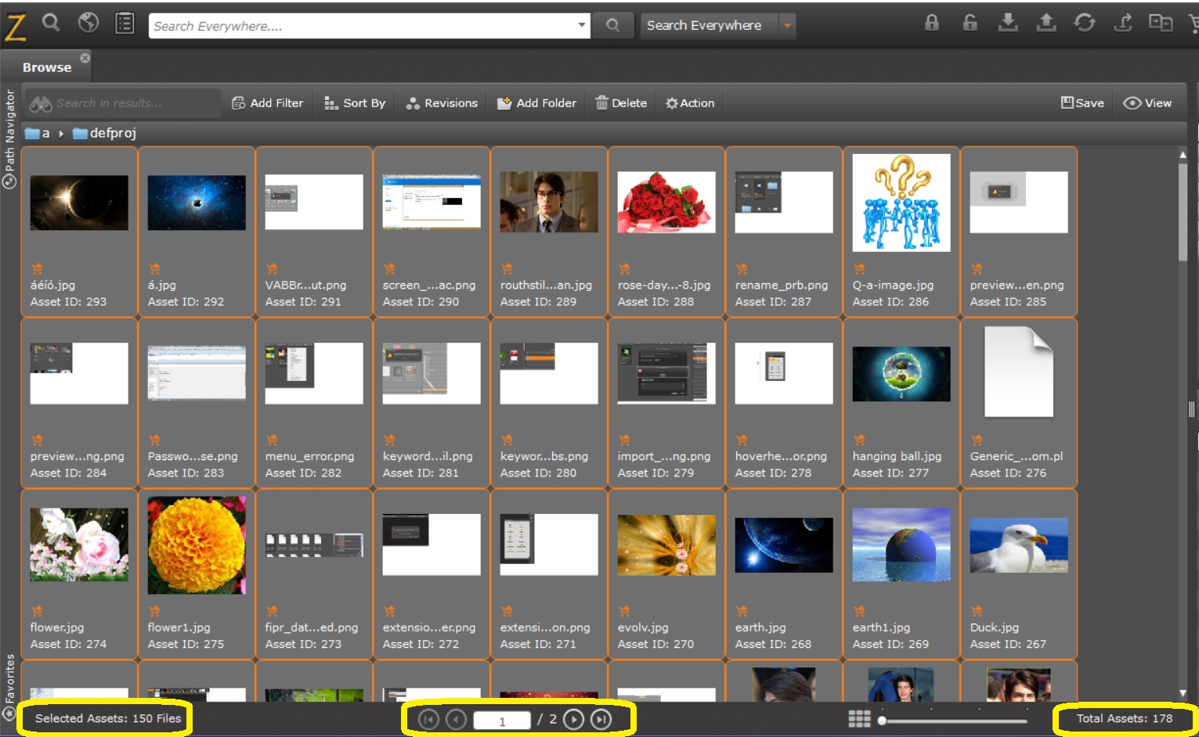Go to the last page
This screenshot has height=737, width=1199.
601,719
